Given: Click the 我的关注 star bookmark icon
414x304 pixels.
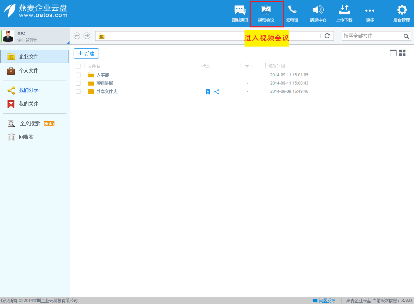Looking at the screenshot, I should coord(11,104).
